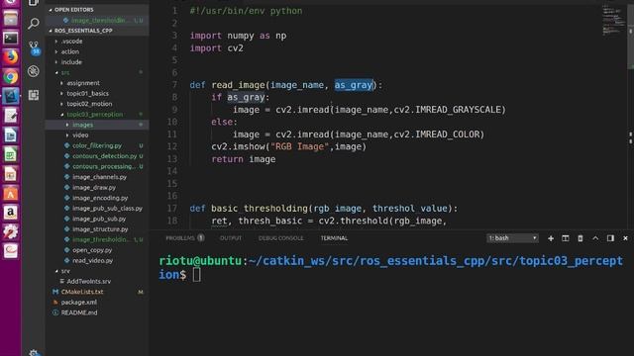Viewport: 634px width, 356px height.
Task: Open the Terminal app in the dock
Action: [x=11, y=38]
